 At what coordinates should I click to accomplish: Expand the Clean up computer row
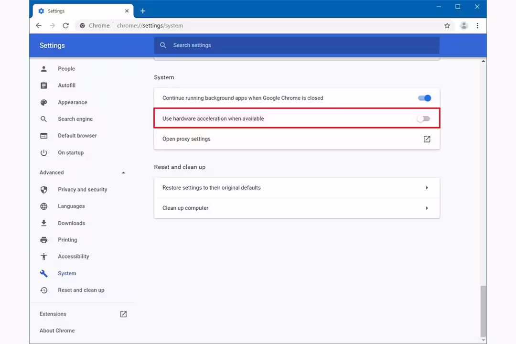click(x=427, y=208)
